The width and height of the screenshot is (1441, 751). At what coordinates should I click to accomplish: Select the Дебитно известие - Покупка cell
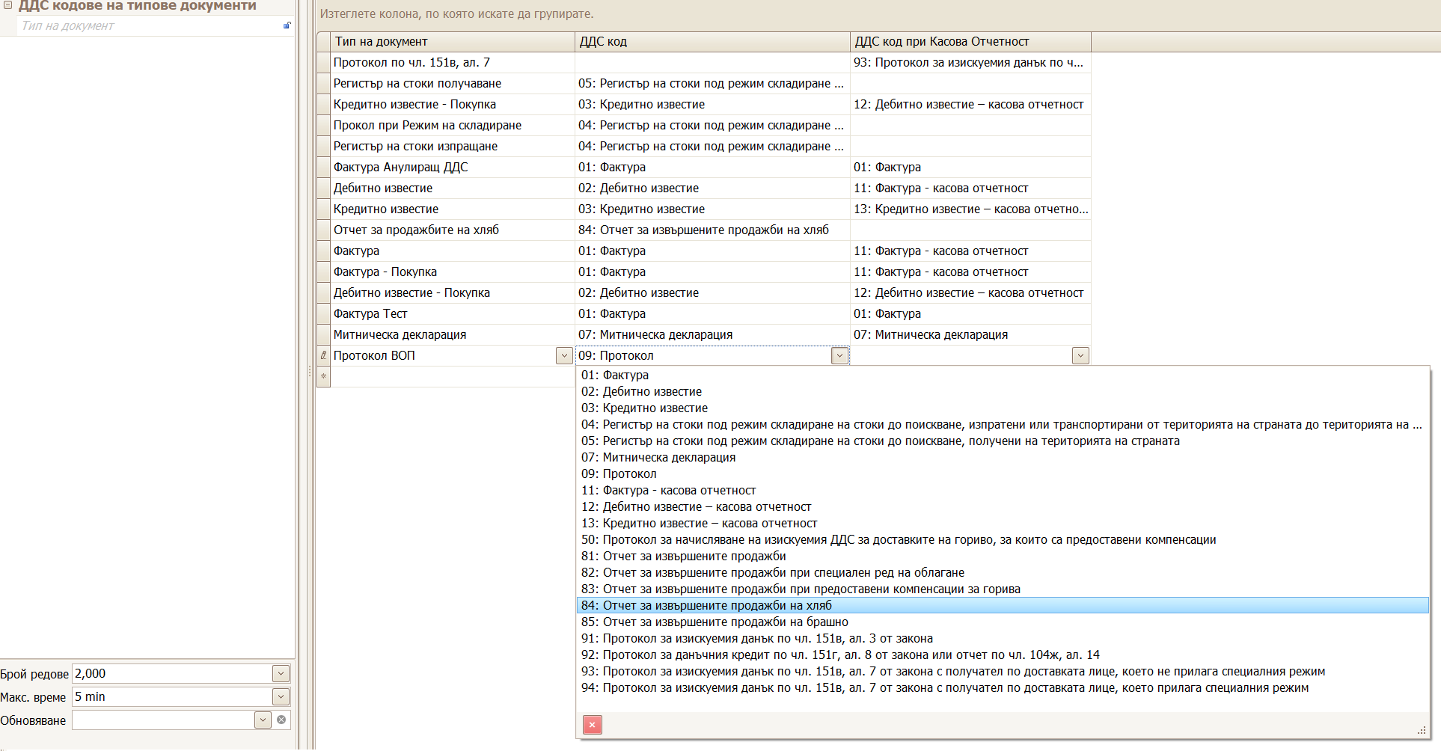pos(453,293)
